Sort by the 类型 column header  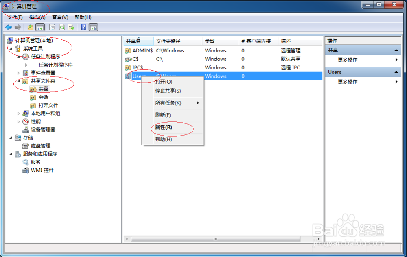pos(220,41)
